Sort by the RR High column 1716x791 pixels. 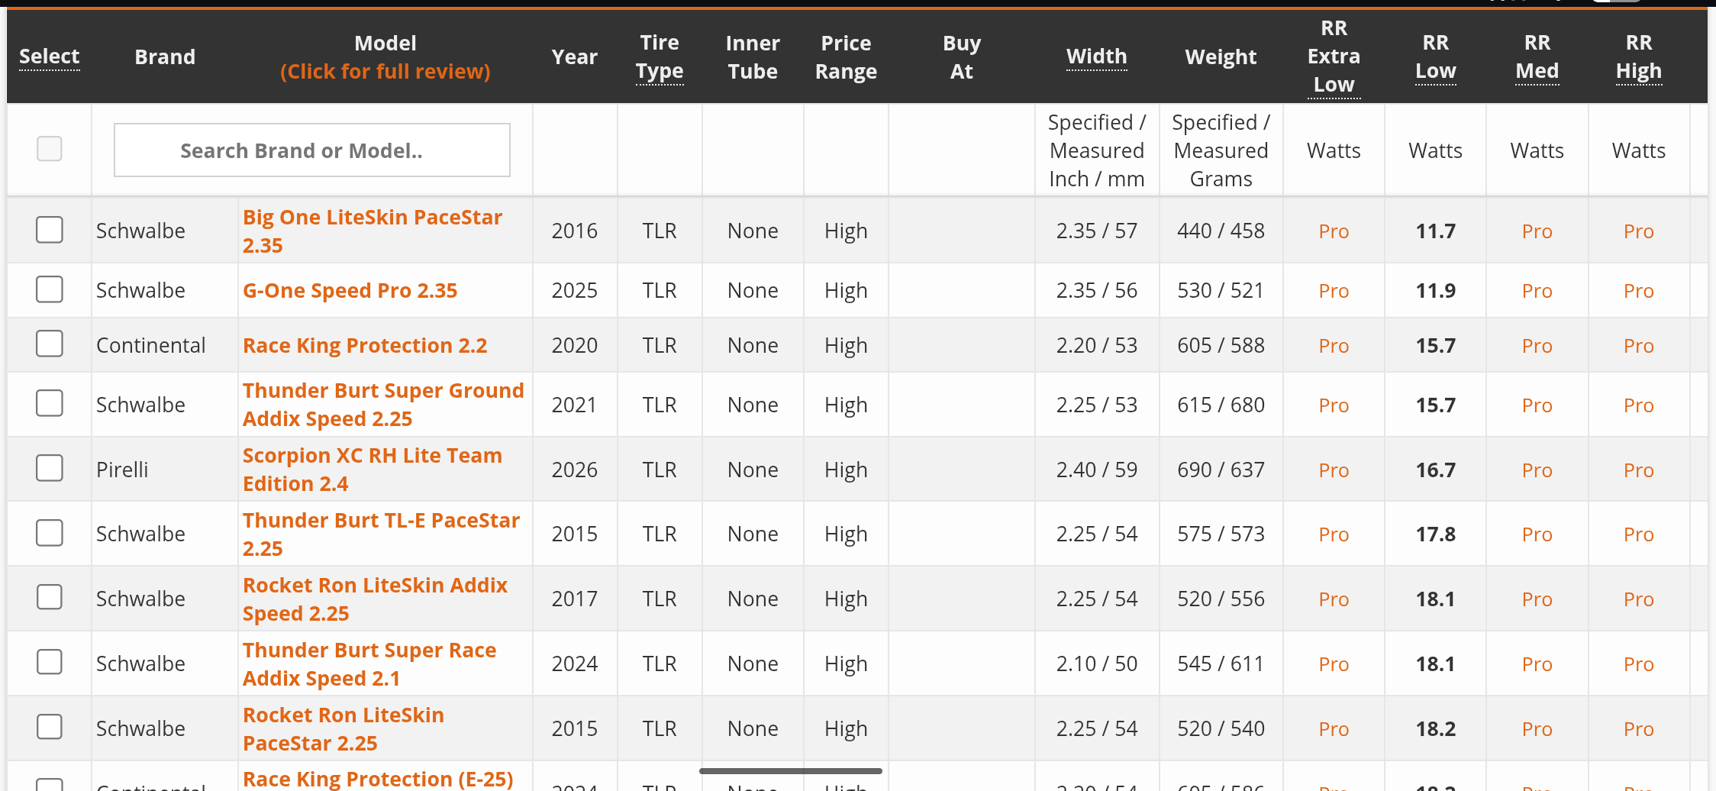click(x=1639, y=57)
